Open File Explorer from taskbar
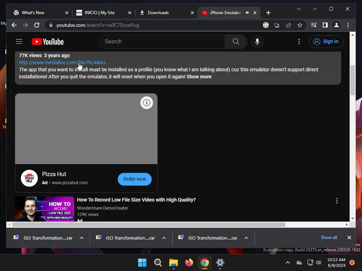The image size is (362, 271). click(173, 263)
